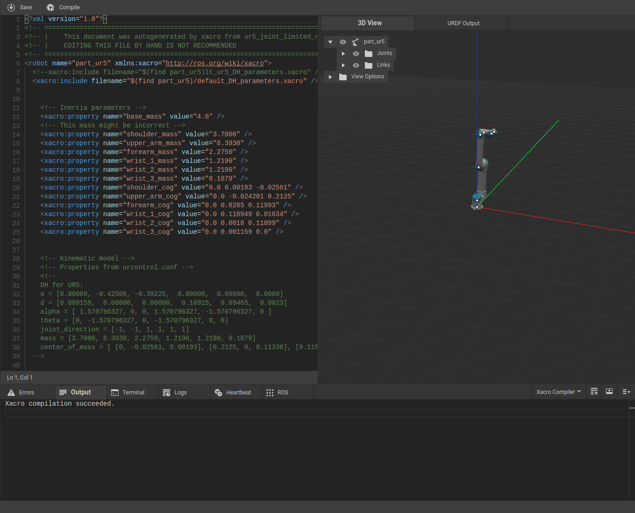Expand the View Options node
This screenshot has height=513, width=635.
click(x=330, y=77)
